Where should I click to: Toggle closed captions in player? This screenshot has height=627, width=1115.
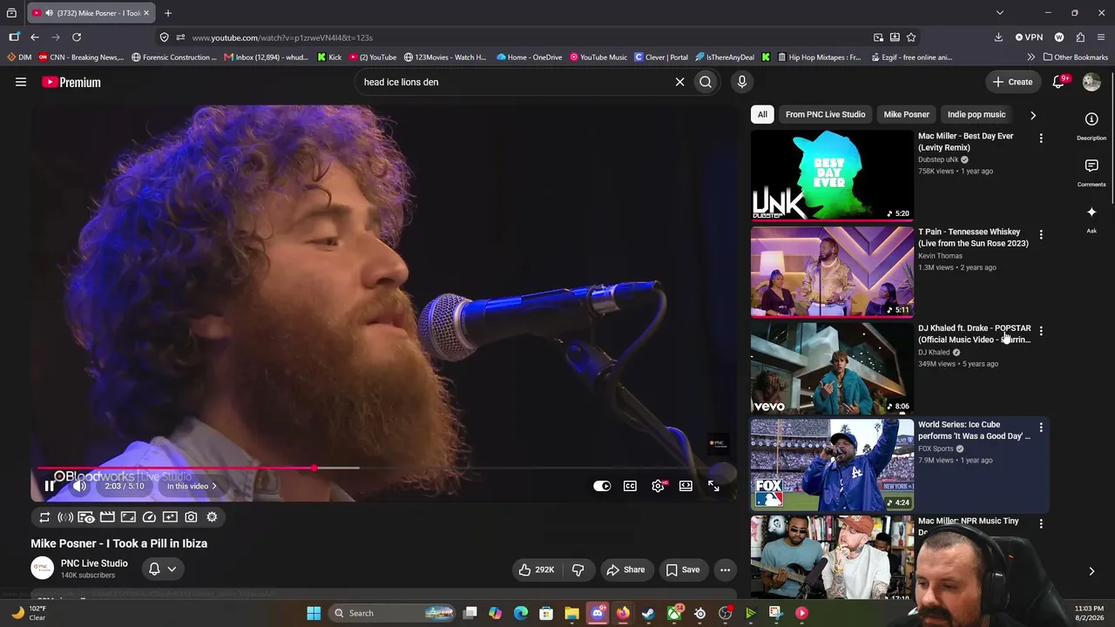point(630,486)
